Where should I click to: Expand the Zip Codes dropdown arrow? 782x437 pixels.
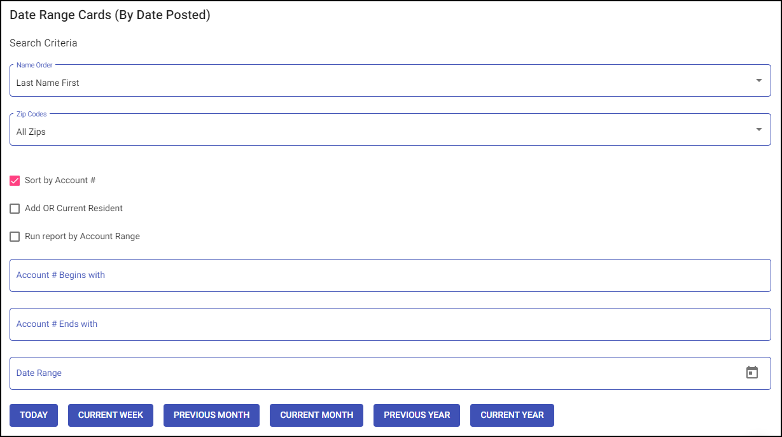pyautogui.click(x=758, y=130)
